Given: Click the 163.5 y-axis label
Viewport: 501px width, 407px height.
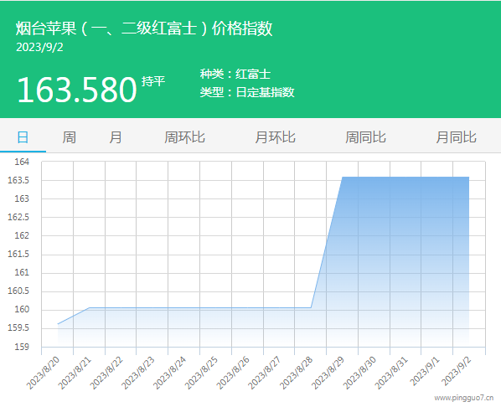Looking at the screenshot, I should point(18,180).
